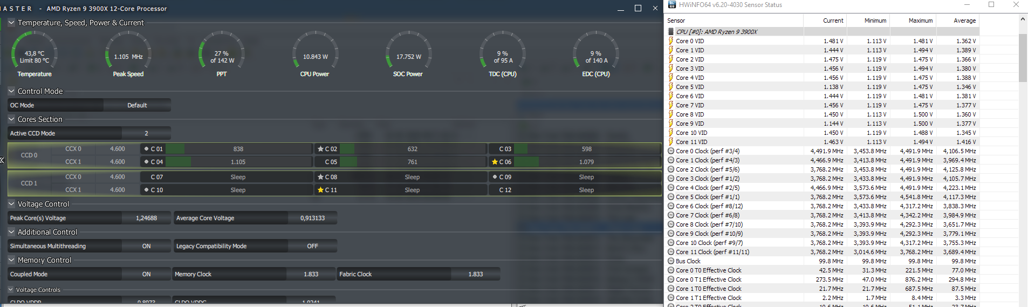Viewport: 1028px width, 307px height.
Task: Select the Core 3 VID sensor row
Action: point(822,69)
